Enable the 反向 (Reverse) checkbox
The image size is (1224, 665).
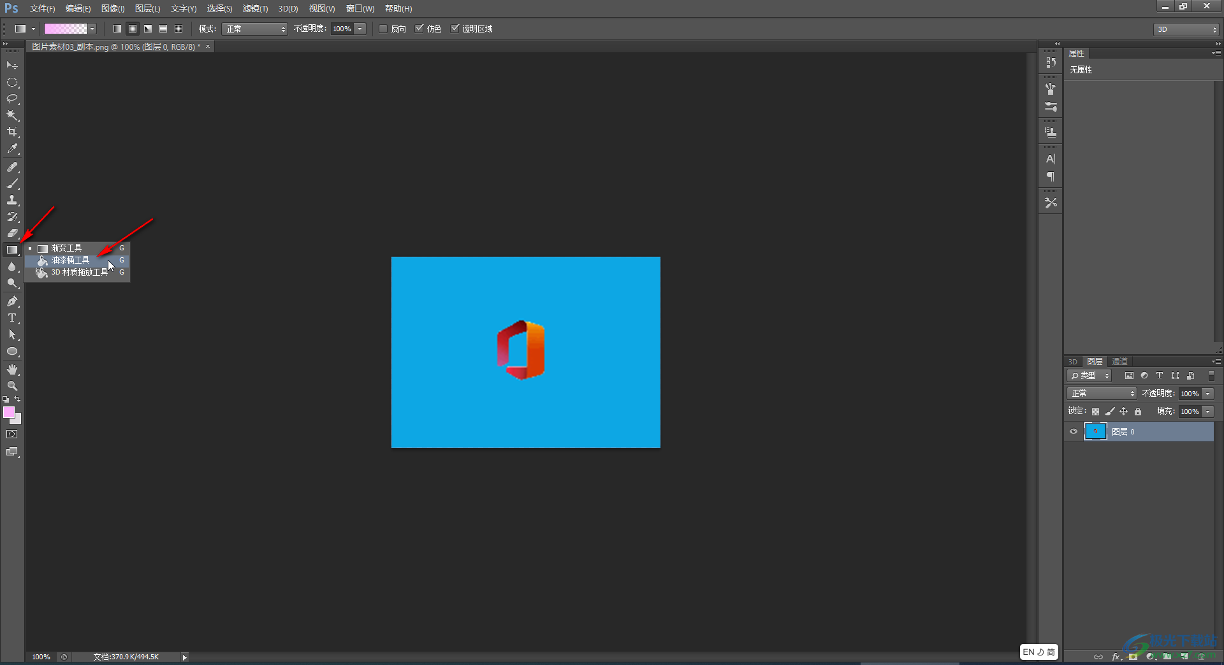(383, 29)
